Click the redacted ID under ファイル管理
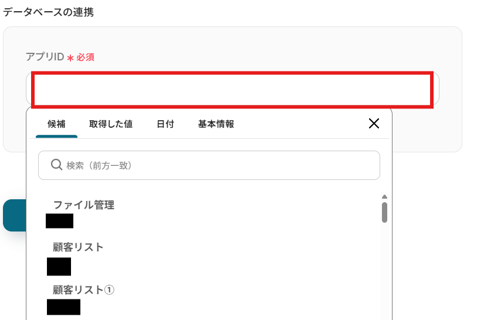477x320 pixels. coord(59,221)
